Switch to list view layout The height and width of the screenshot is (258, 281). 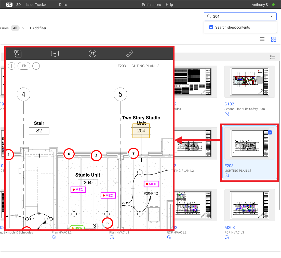tap(262, 39)
